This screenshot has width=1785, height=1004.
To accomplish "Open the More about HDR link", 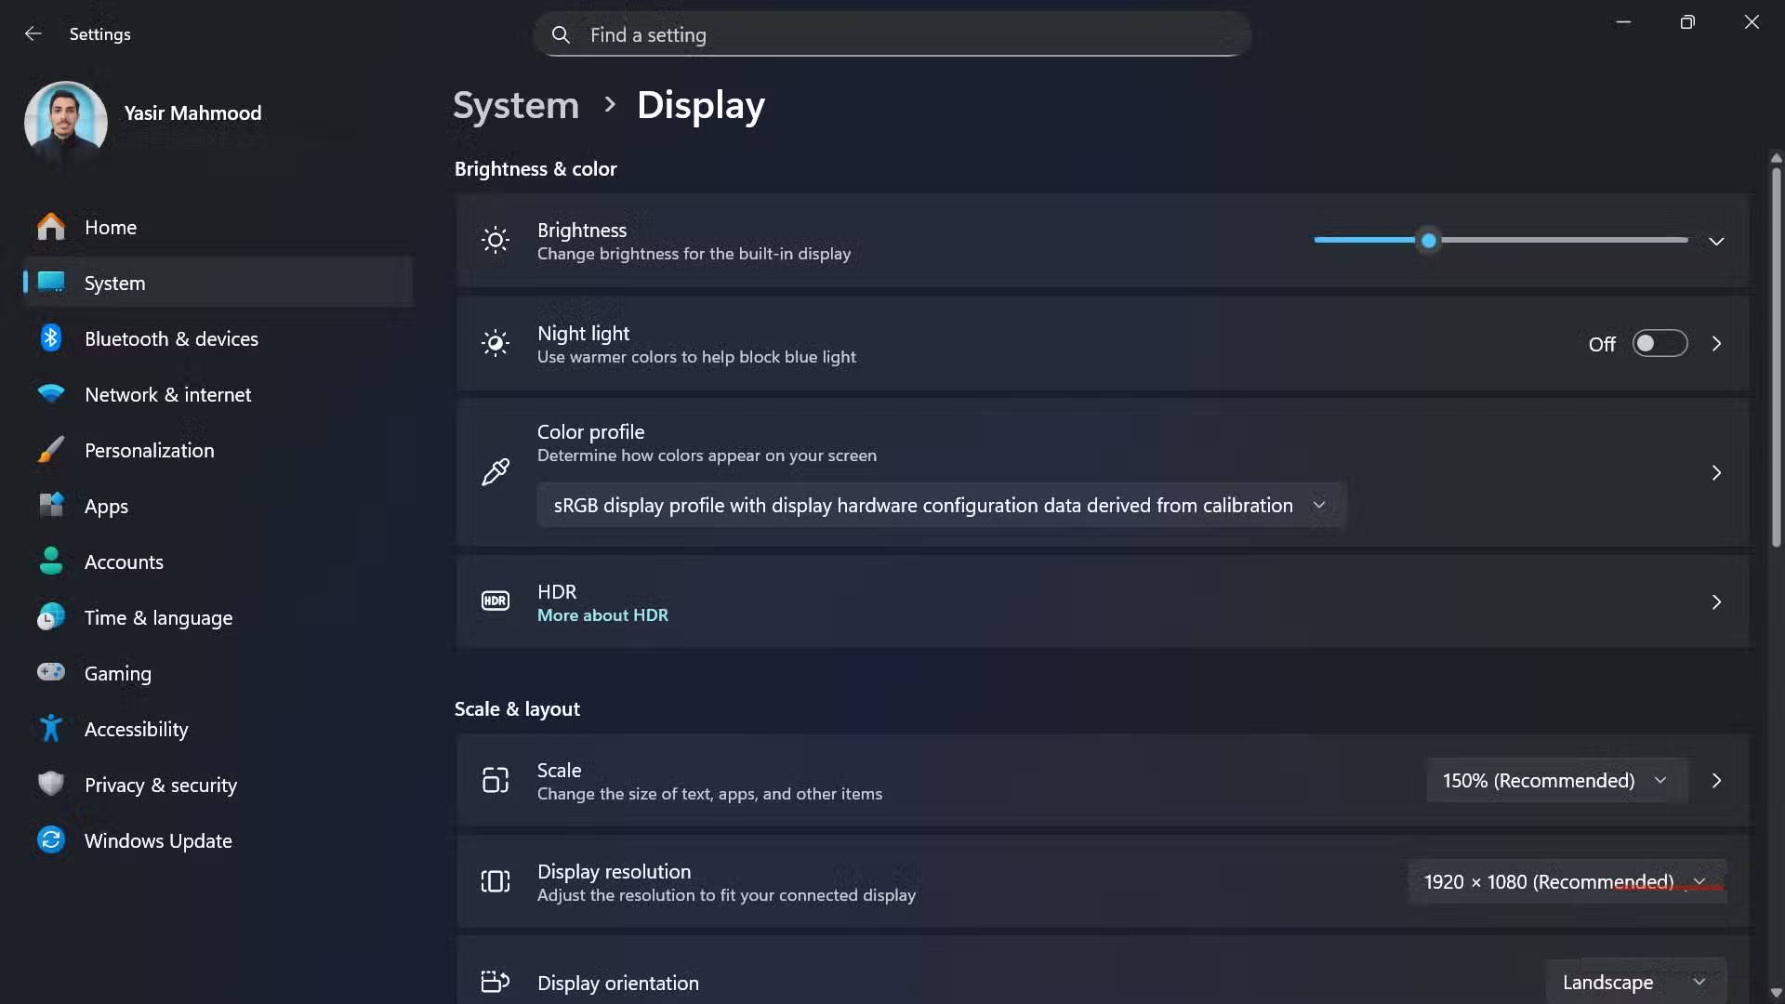I will coord(602,615).
